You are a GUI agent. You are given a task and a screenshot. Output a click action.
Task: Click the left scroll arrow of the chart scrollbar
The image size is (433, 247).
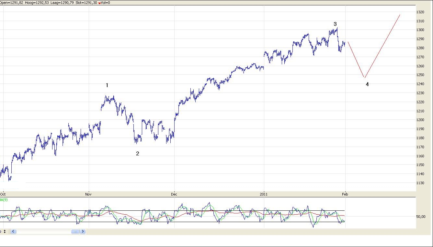[x=13, y=231]
